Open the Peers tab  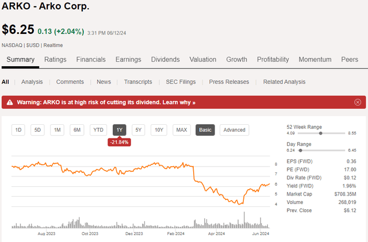[x=350, y=59]
